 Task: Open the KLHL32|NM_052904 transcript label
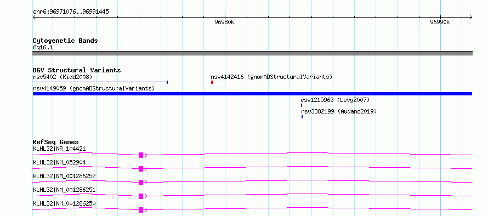coord(59,162)
